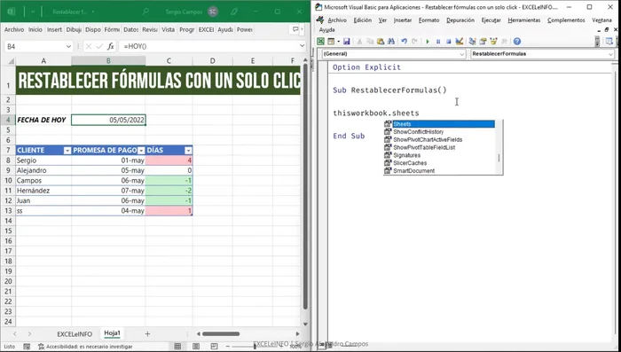Open Sergio Campos account avatar
The image size is (621, 352).
tap(213, 12)
